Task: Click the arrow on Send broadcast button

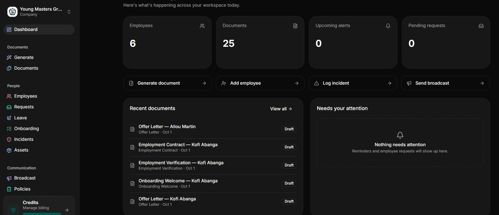Action: [482, 83]
